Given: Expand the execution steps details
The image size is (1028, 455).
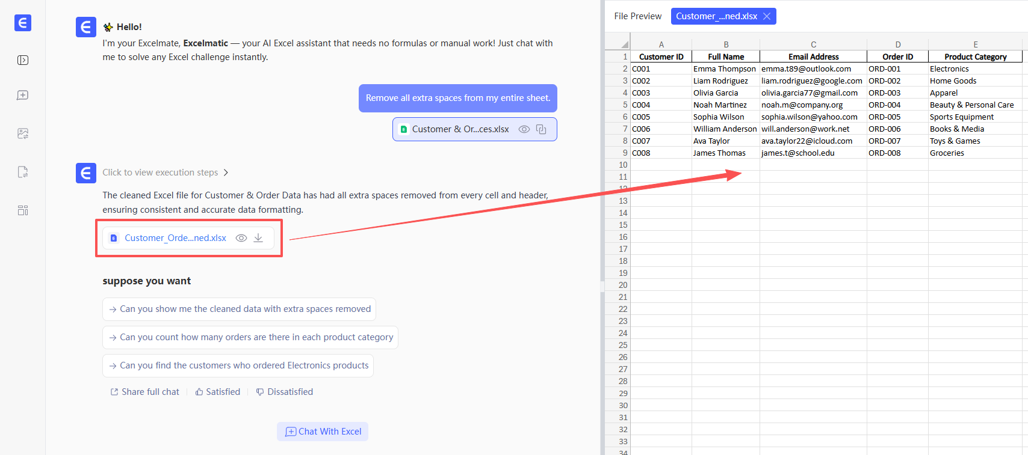Looking at the screenshot, I should 166,173.
